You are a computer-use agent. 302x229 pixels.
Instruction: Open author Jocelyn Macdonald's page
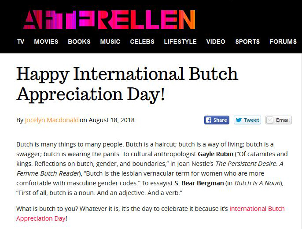(52, 120)
